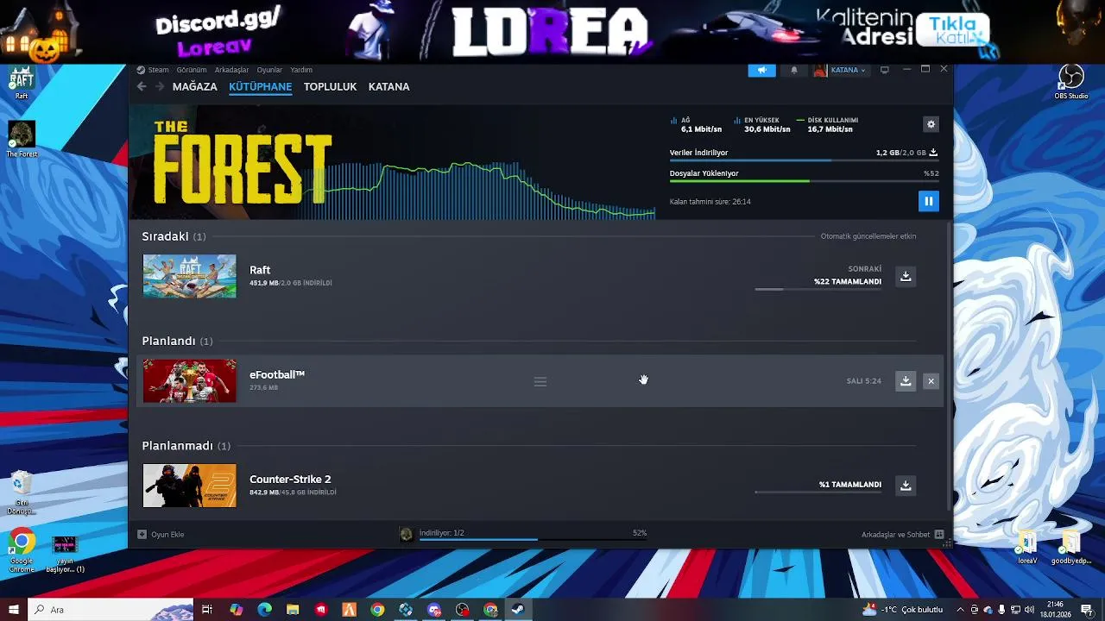Click 'Kalan tahmini süre: 26:14' text

(x=710, y=202)
